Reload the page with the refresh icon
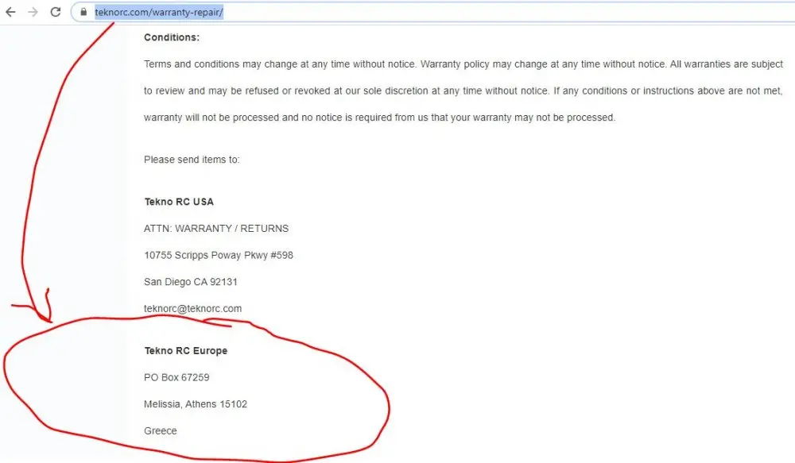Image resolution: width=795 pixels, height=463 pixels. pyautogui.click(x=56, y=12)
